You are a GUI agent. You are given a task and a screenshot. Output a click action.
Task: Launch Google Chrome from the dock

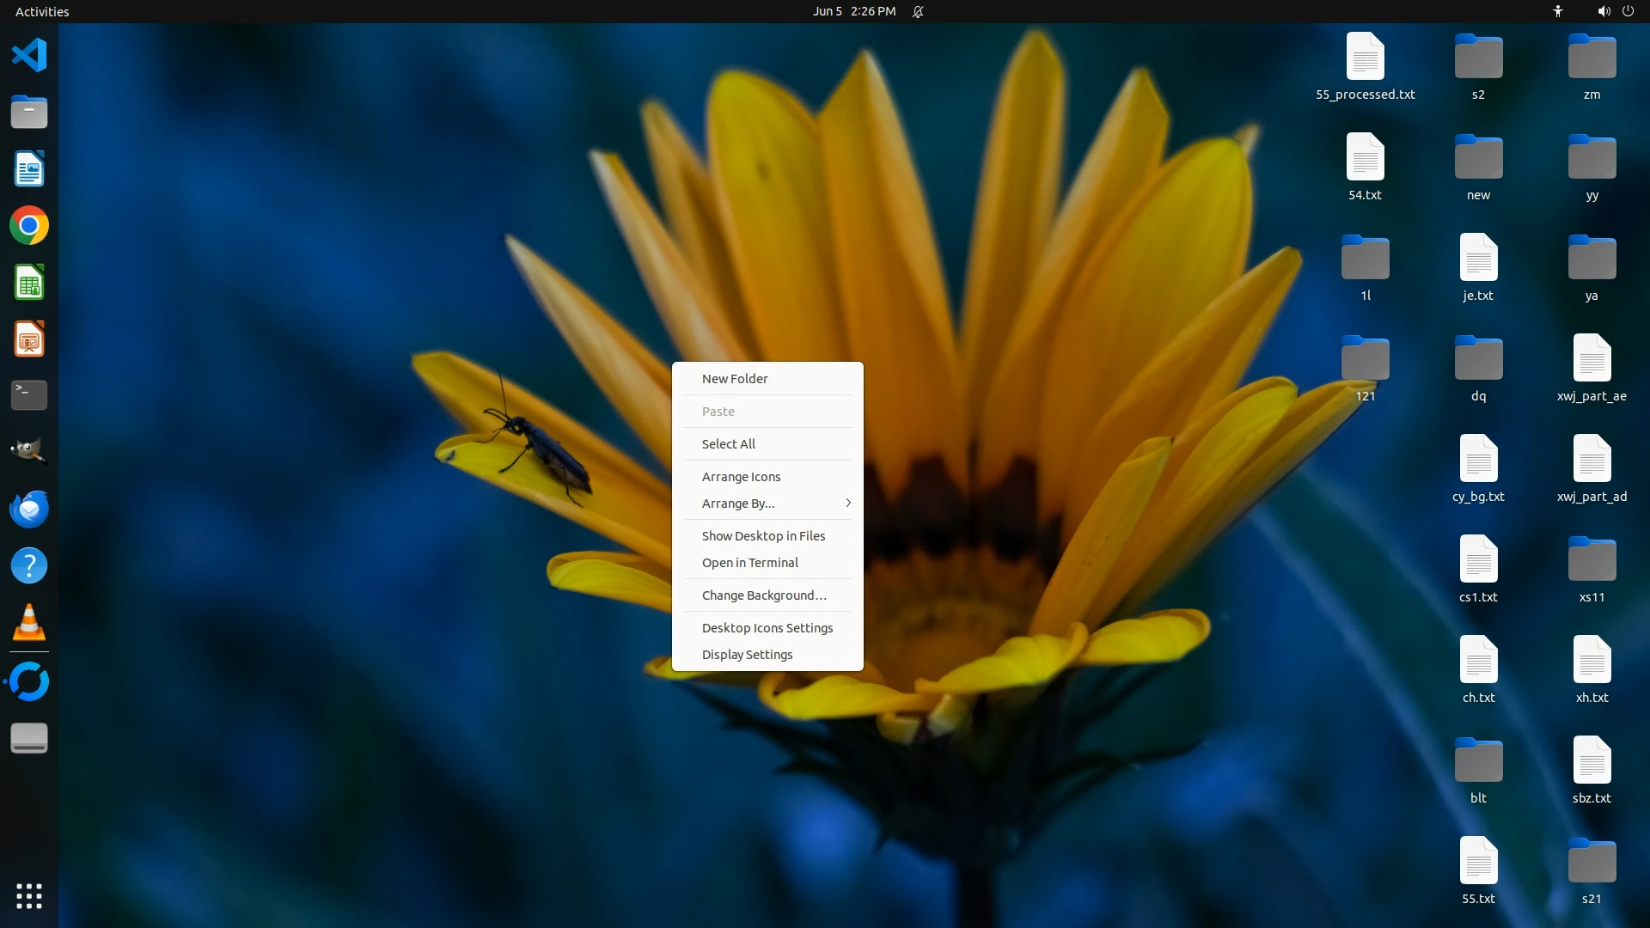click(28, 226)
